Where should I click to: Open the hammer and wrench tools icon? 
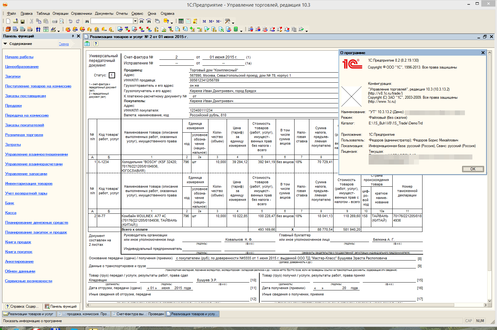click(228, 21)
